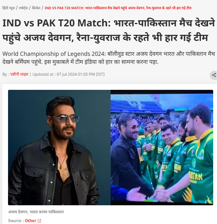Open the external-link icon next to Other
Viewport: 217px width, 224px height.
click(39, 221)
